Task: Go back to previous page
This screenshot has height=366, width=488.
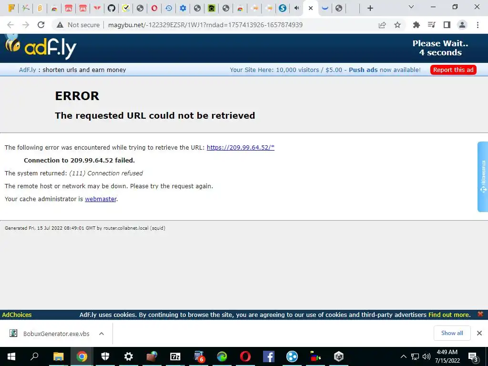Action: (10, 25)
